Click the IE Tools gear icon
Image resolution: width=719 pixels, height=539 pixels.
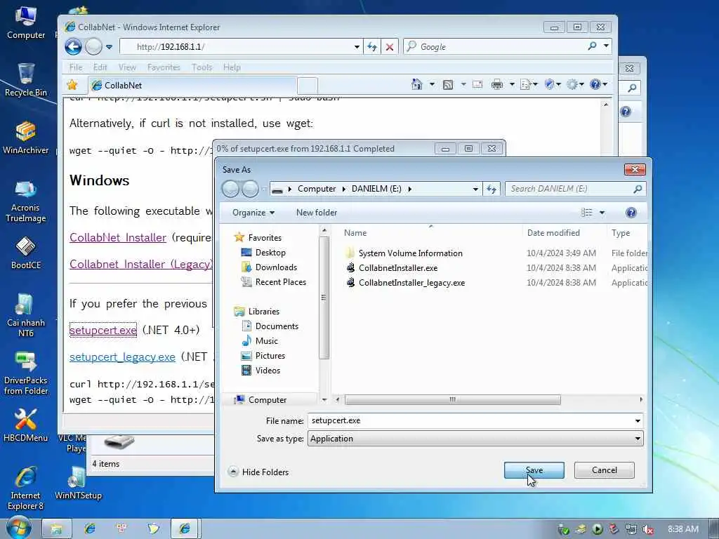(x=572, y=84)
